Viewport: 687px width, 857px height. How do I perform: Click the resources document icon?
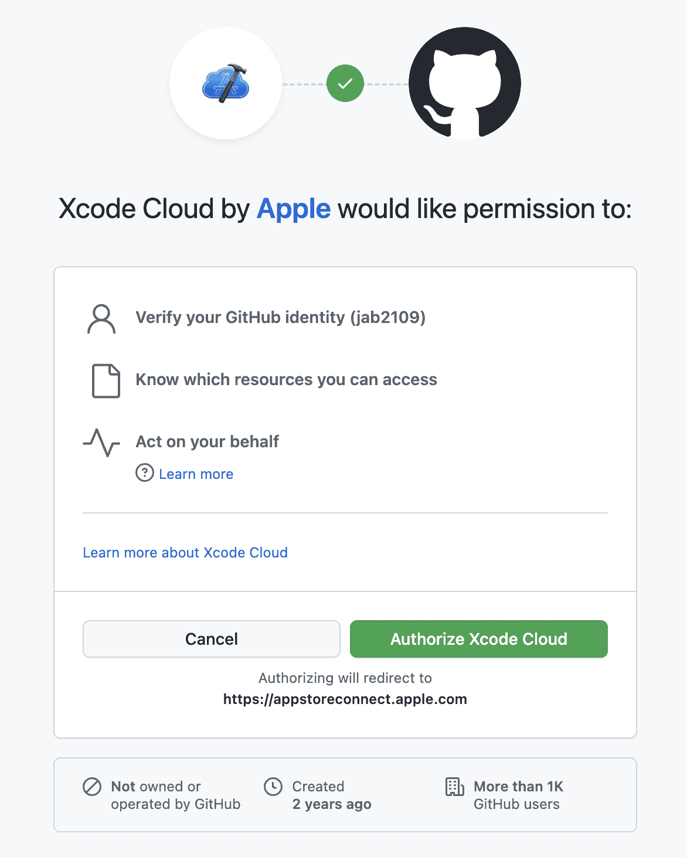click(x=104, y=380)
